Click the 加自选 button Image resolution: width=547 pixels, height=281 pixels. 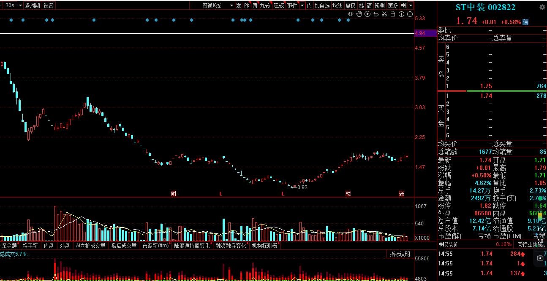322,5
